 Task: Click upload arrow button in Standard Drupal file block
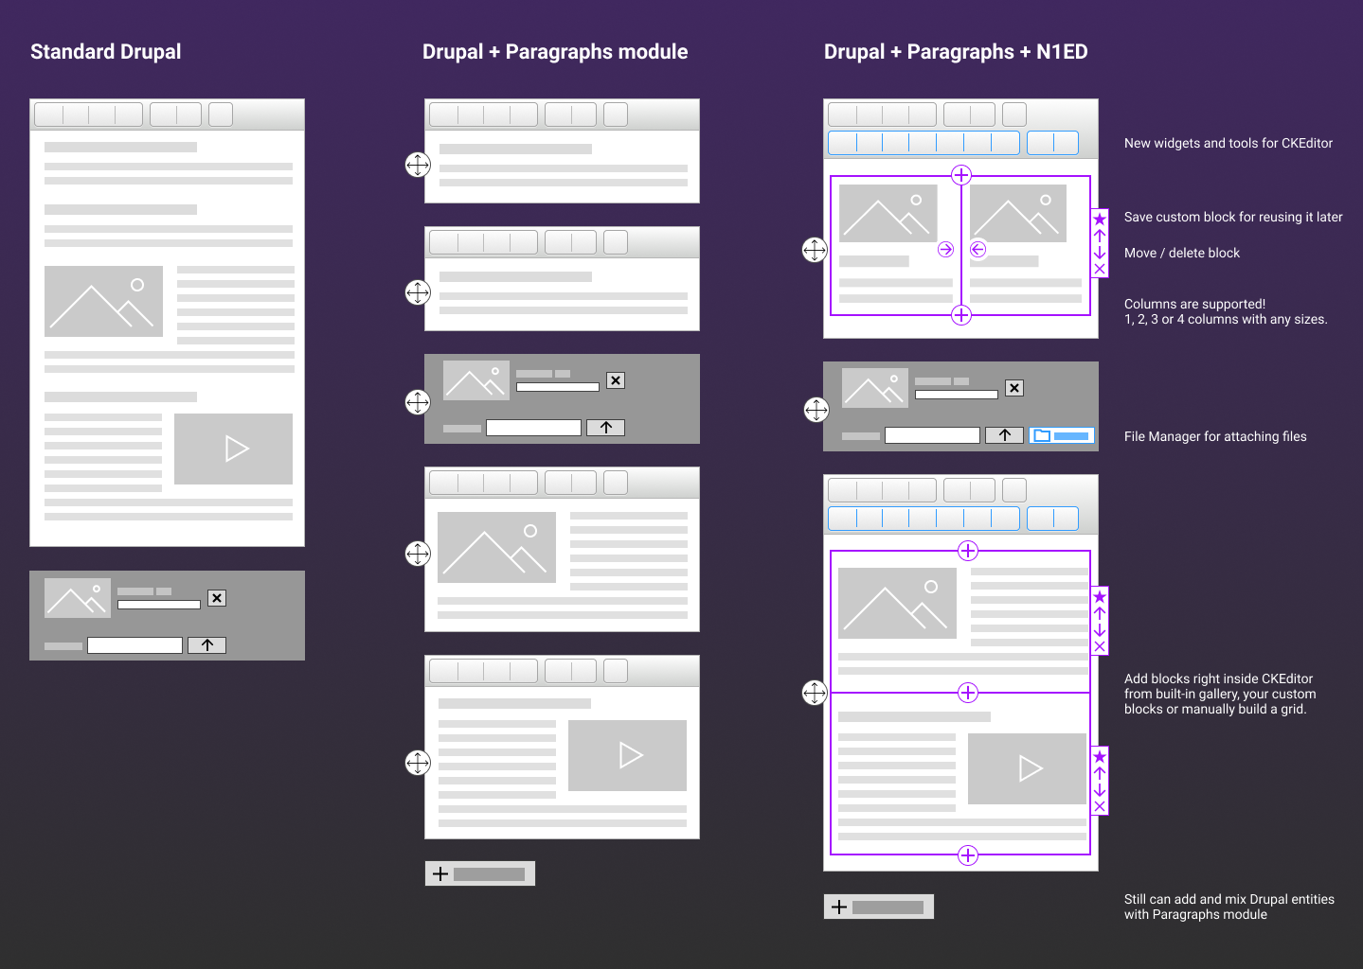pyautogui.click(x=207, y=645)
